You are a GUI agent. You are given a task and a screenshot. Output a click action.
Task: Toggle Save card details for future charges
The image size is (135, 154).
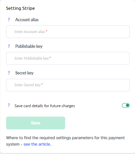pyautogui.click(x=126, y=105)
